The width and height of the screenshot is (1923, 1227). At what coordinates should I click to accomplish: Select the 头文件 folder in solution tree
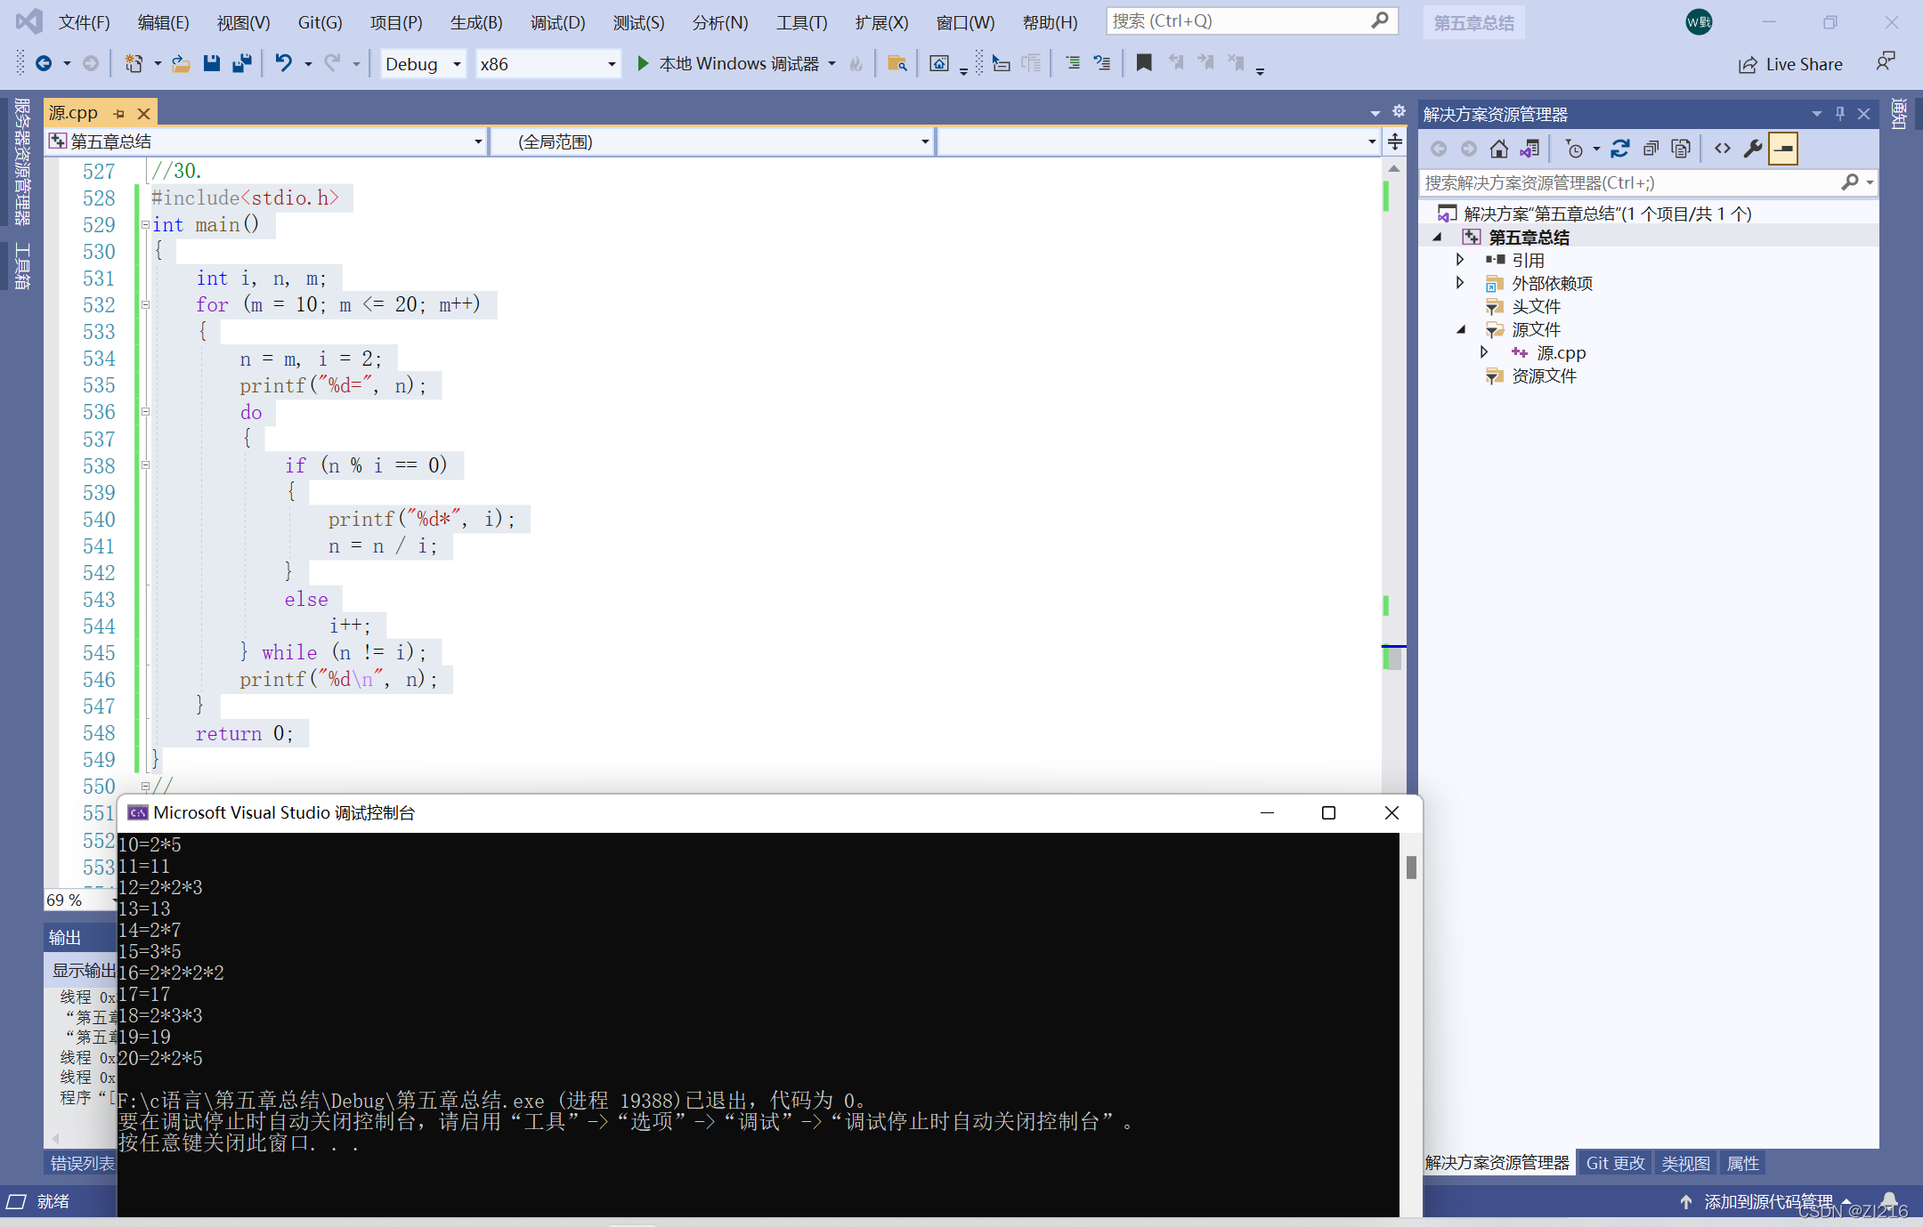pyautogui.click(x=1536, y=306)
